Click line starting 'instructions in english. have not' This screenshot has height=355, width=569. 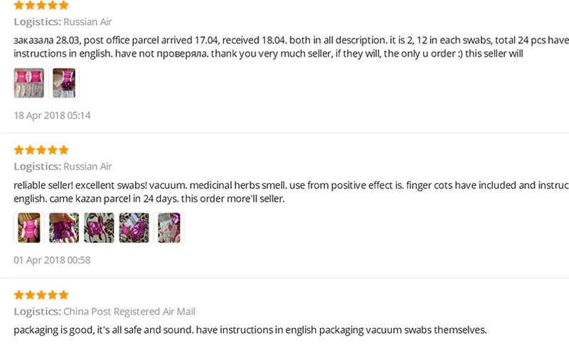tap(269, 54)
